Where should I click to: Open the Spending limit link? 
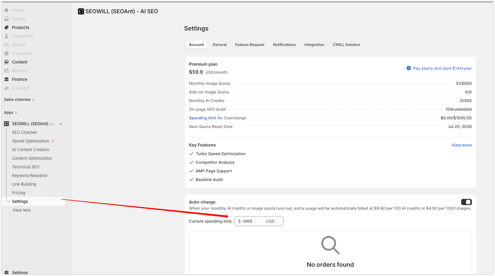pos(202,118)
